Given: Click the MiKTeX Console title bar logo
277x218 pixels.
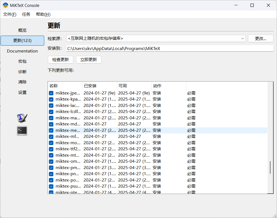Looking at the screenshot, I should click(6, 5).
